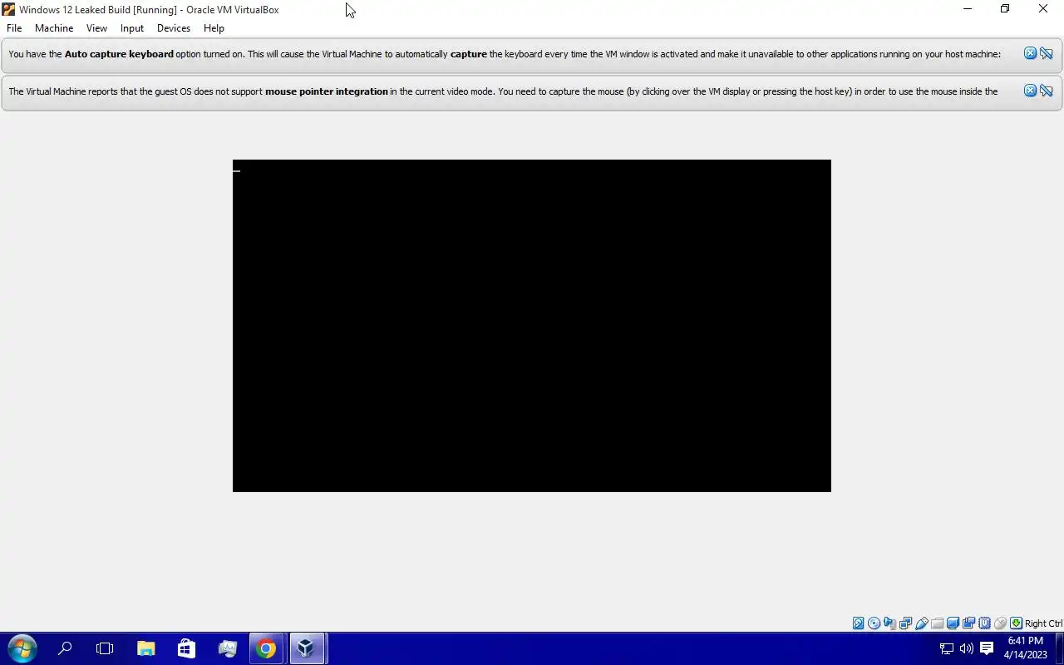Open File Explorer from the taskbar
This screenshot has height=665, width=1064.
pos(145,648)
